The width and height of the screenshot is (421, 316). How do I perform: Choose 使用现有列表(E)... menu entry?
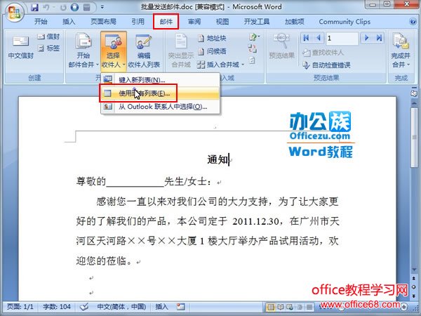pos(160,93)
